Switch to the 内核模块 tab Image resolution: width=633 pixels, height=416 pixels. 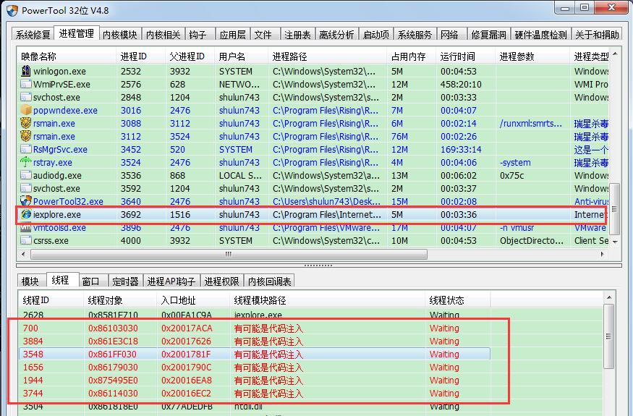(119, 35)
